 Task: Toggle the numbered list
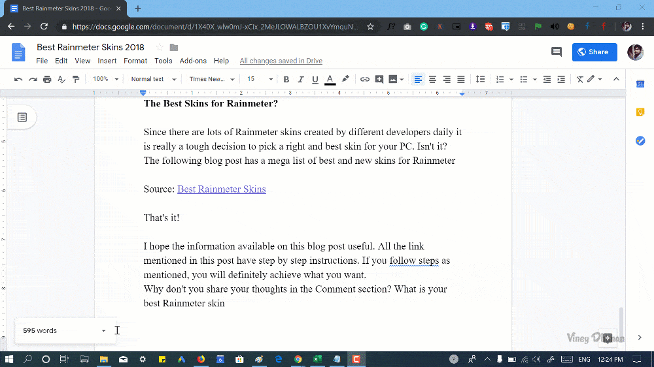click(500, 79)
